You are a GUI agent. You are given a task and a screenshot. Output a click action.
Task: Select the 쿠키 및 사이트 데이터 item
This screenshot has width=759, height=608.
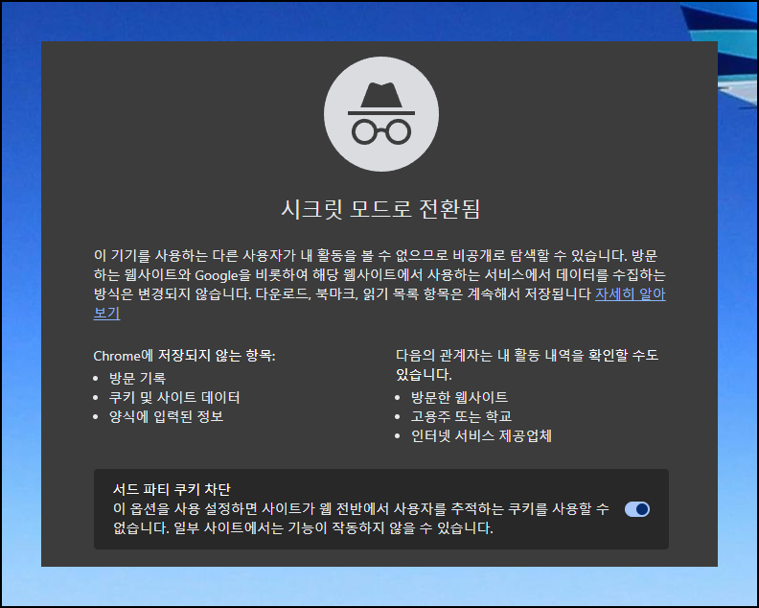pyautogui.click(x=174, y=397)
